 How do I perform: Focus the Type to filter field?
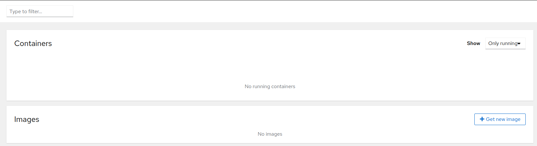40,11
